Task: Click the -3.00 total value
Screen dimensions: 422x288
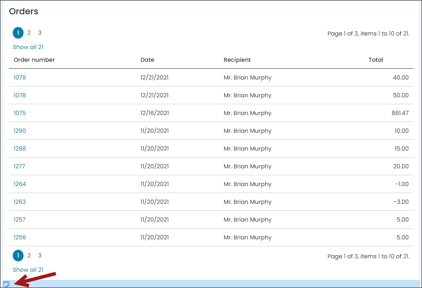Action: (x=401, y=202)
